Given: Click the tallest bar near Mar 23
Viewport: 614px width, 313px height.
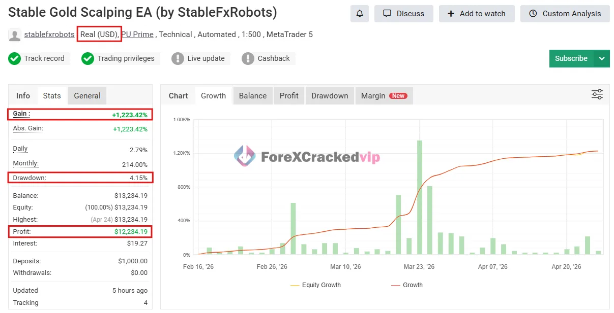Looking at the screenshot, I should click(419, 198).
